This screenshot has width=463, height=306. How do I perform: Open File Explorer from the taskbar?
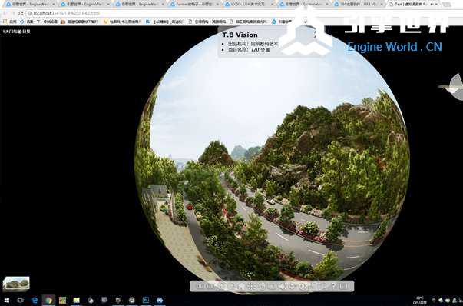[77, 301]
